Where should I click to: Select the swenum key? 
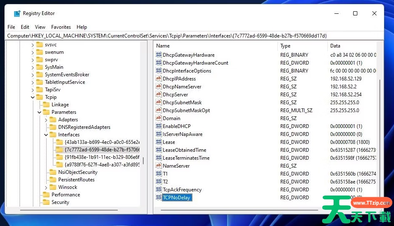[x=54, y=52]
